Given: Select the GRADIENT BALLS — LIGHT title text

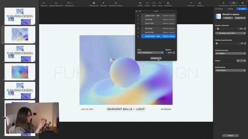Looking at the screenshot, I should click(126, 109).
